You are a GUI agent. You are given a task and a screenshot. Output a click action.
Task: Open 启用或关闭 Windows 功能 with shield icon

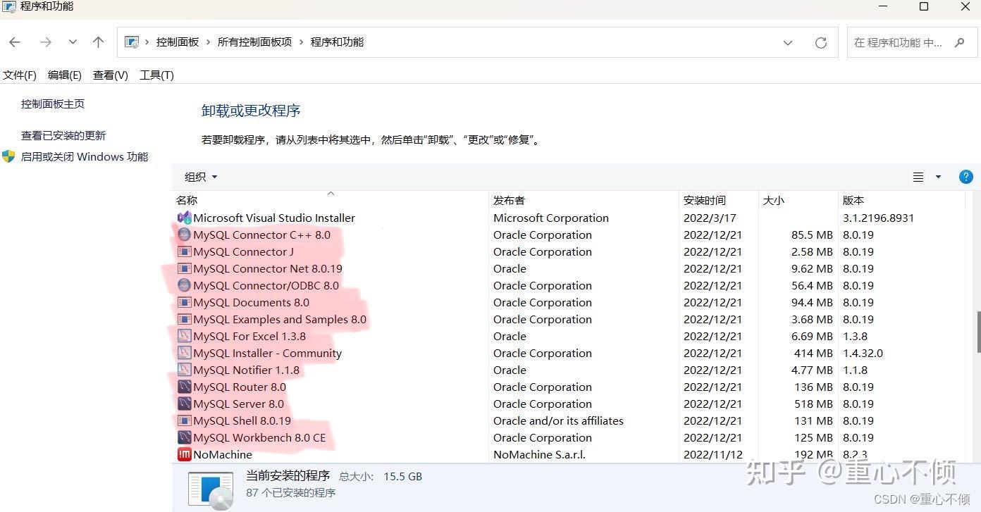[x=85, y=156]
